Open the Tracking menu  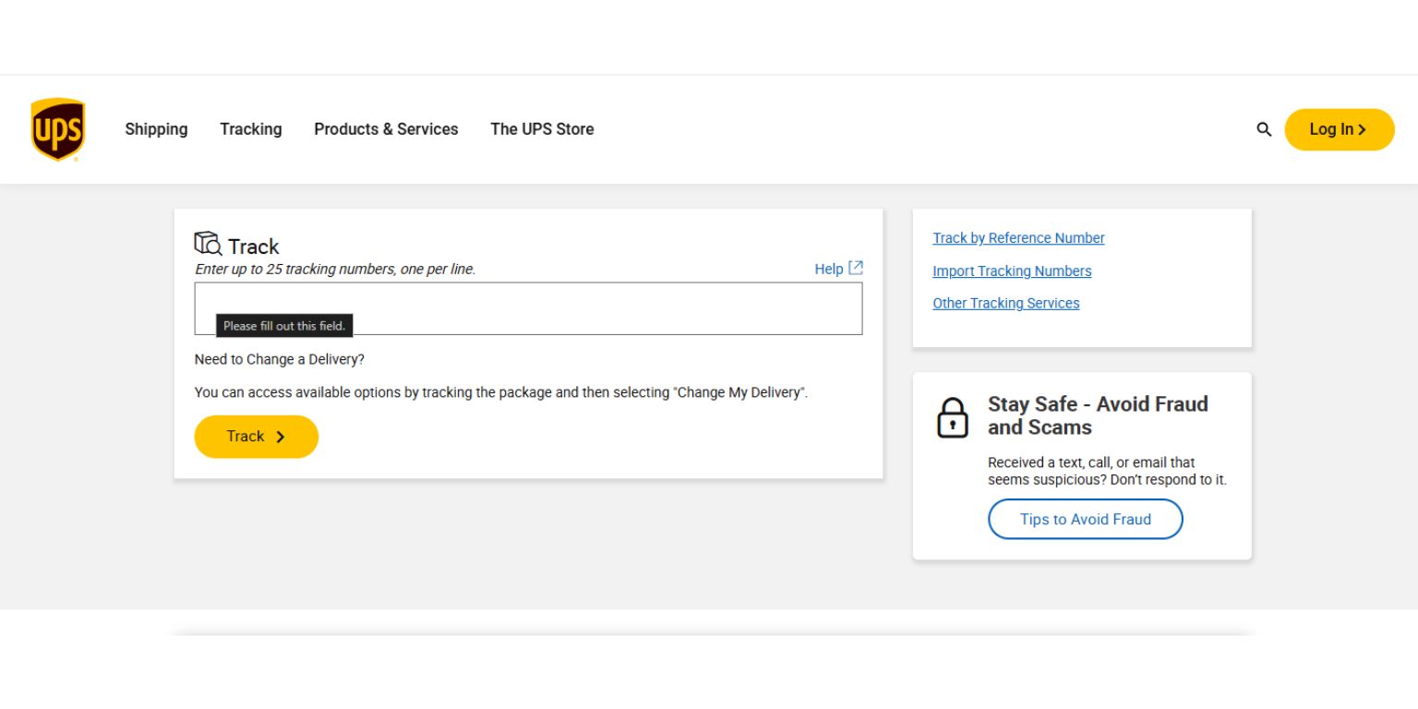251,129
